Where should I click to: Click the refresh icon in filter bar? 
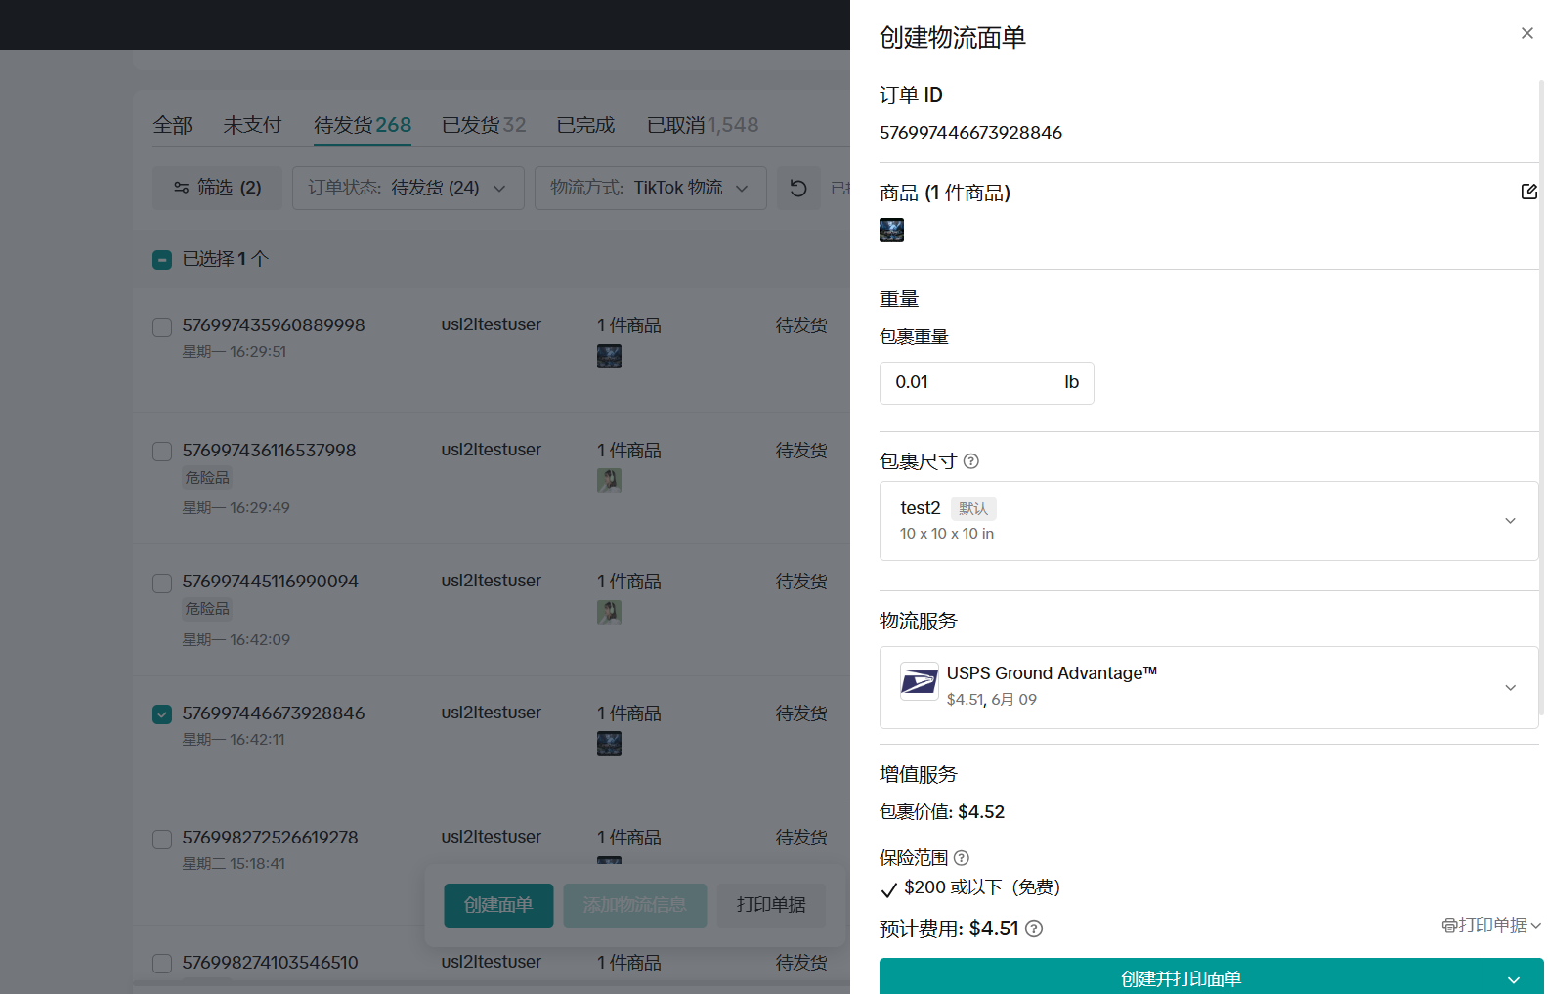click(x=798, y=188)
